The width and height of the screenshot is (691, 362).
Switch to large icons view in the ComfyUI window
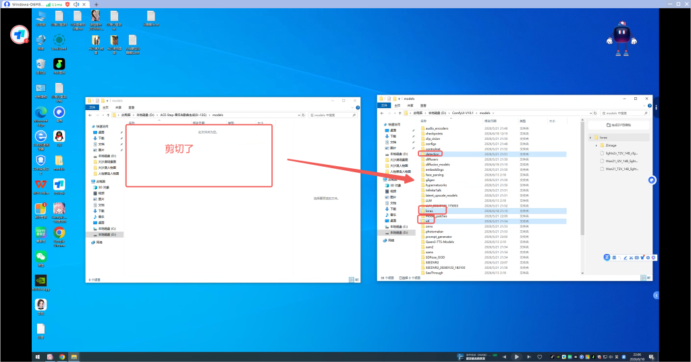648,278
